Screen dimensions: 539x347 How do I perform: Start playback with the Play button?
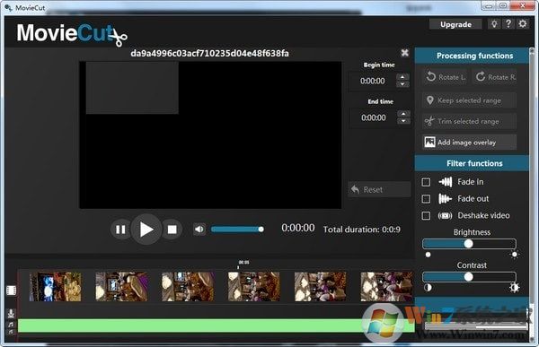click(146, 230)
